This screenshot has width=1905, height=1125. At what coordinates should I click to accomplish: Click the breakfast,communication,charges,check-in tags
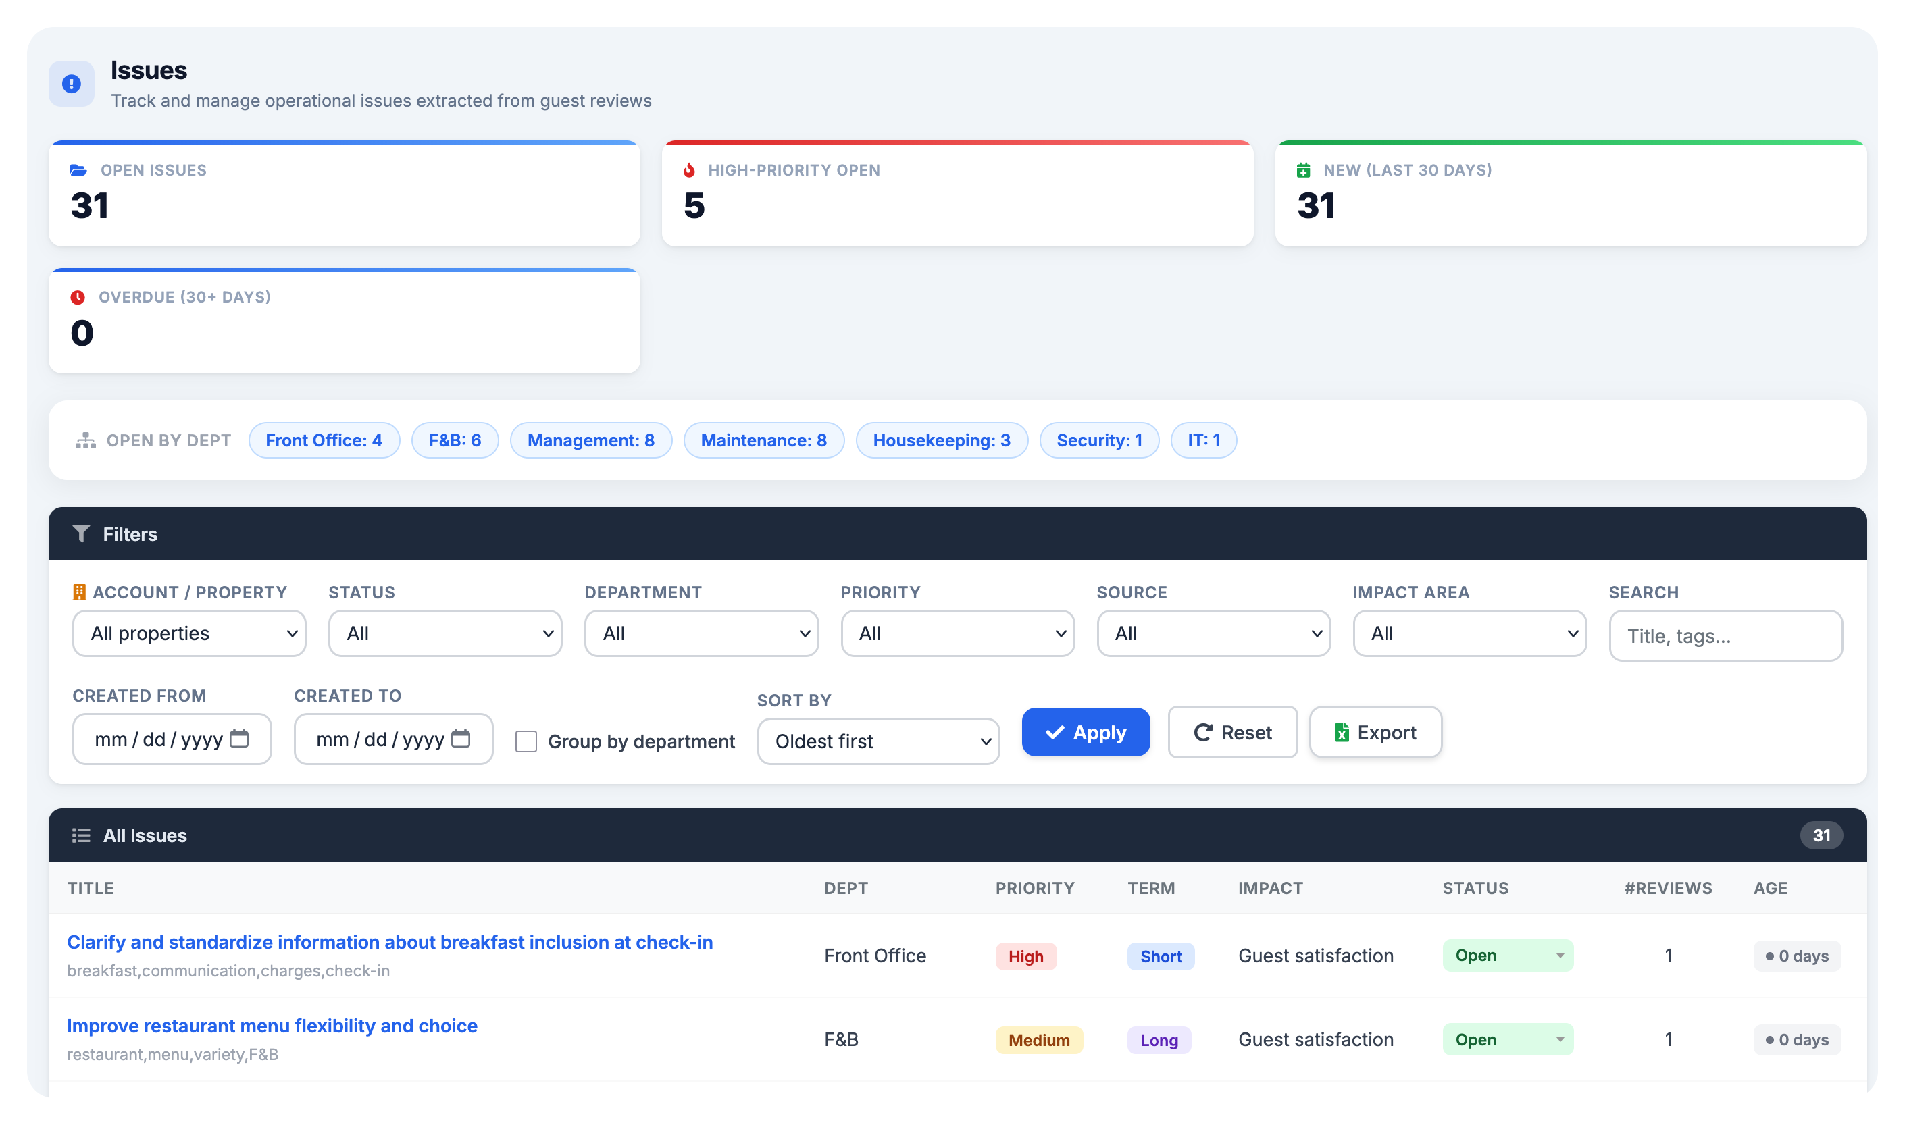pos(228,971)
